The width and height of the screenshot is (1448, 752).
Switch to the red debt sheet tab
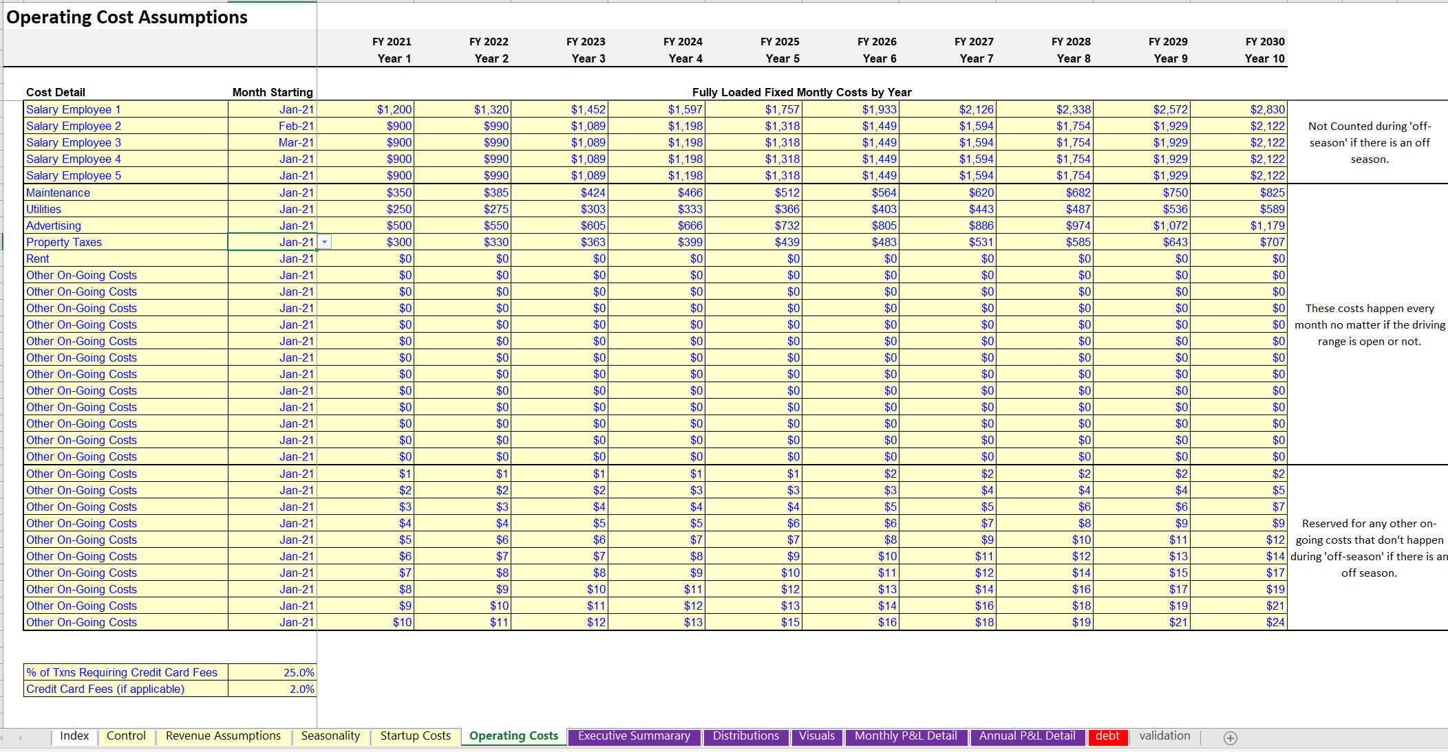click(1107, 736)
